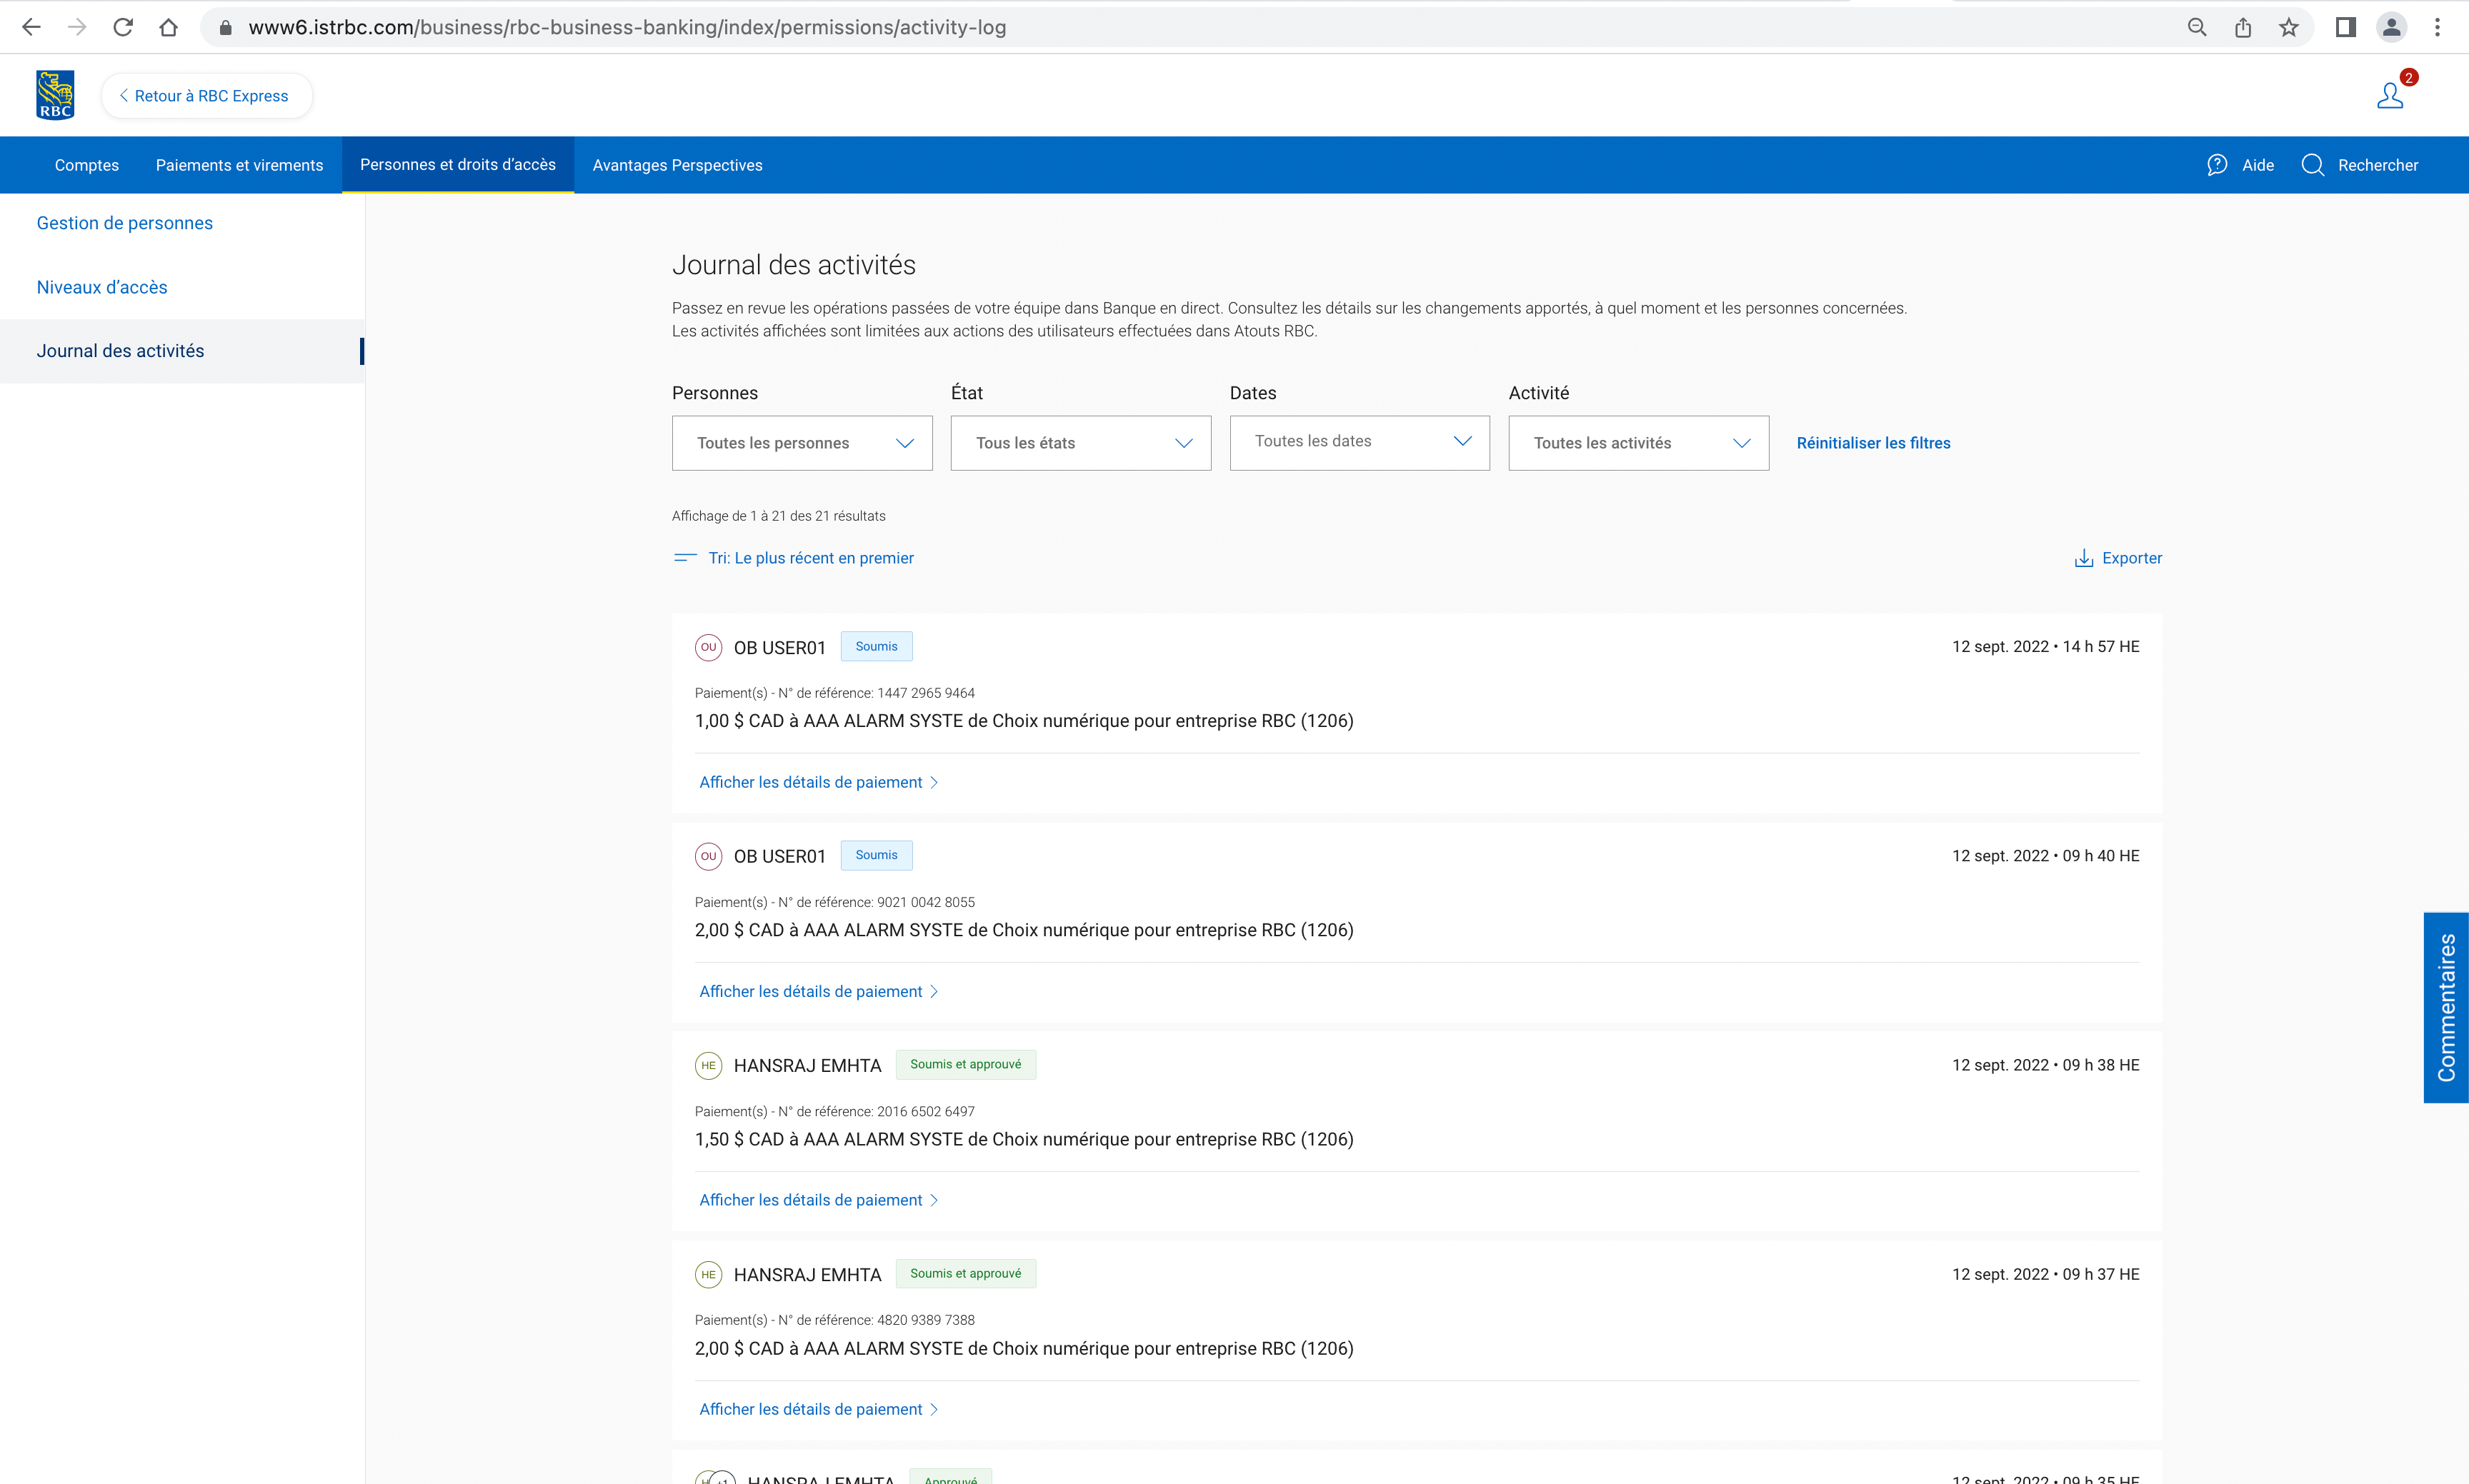Click the browser share icon

point(2243,27)
